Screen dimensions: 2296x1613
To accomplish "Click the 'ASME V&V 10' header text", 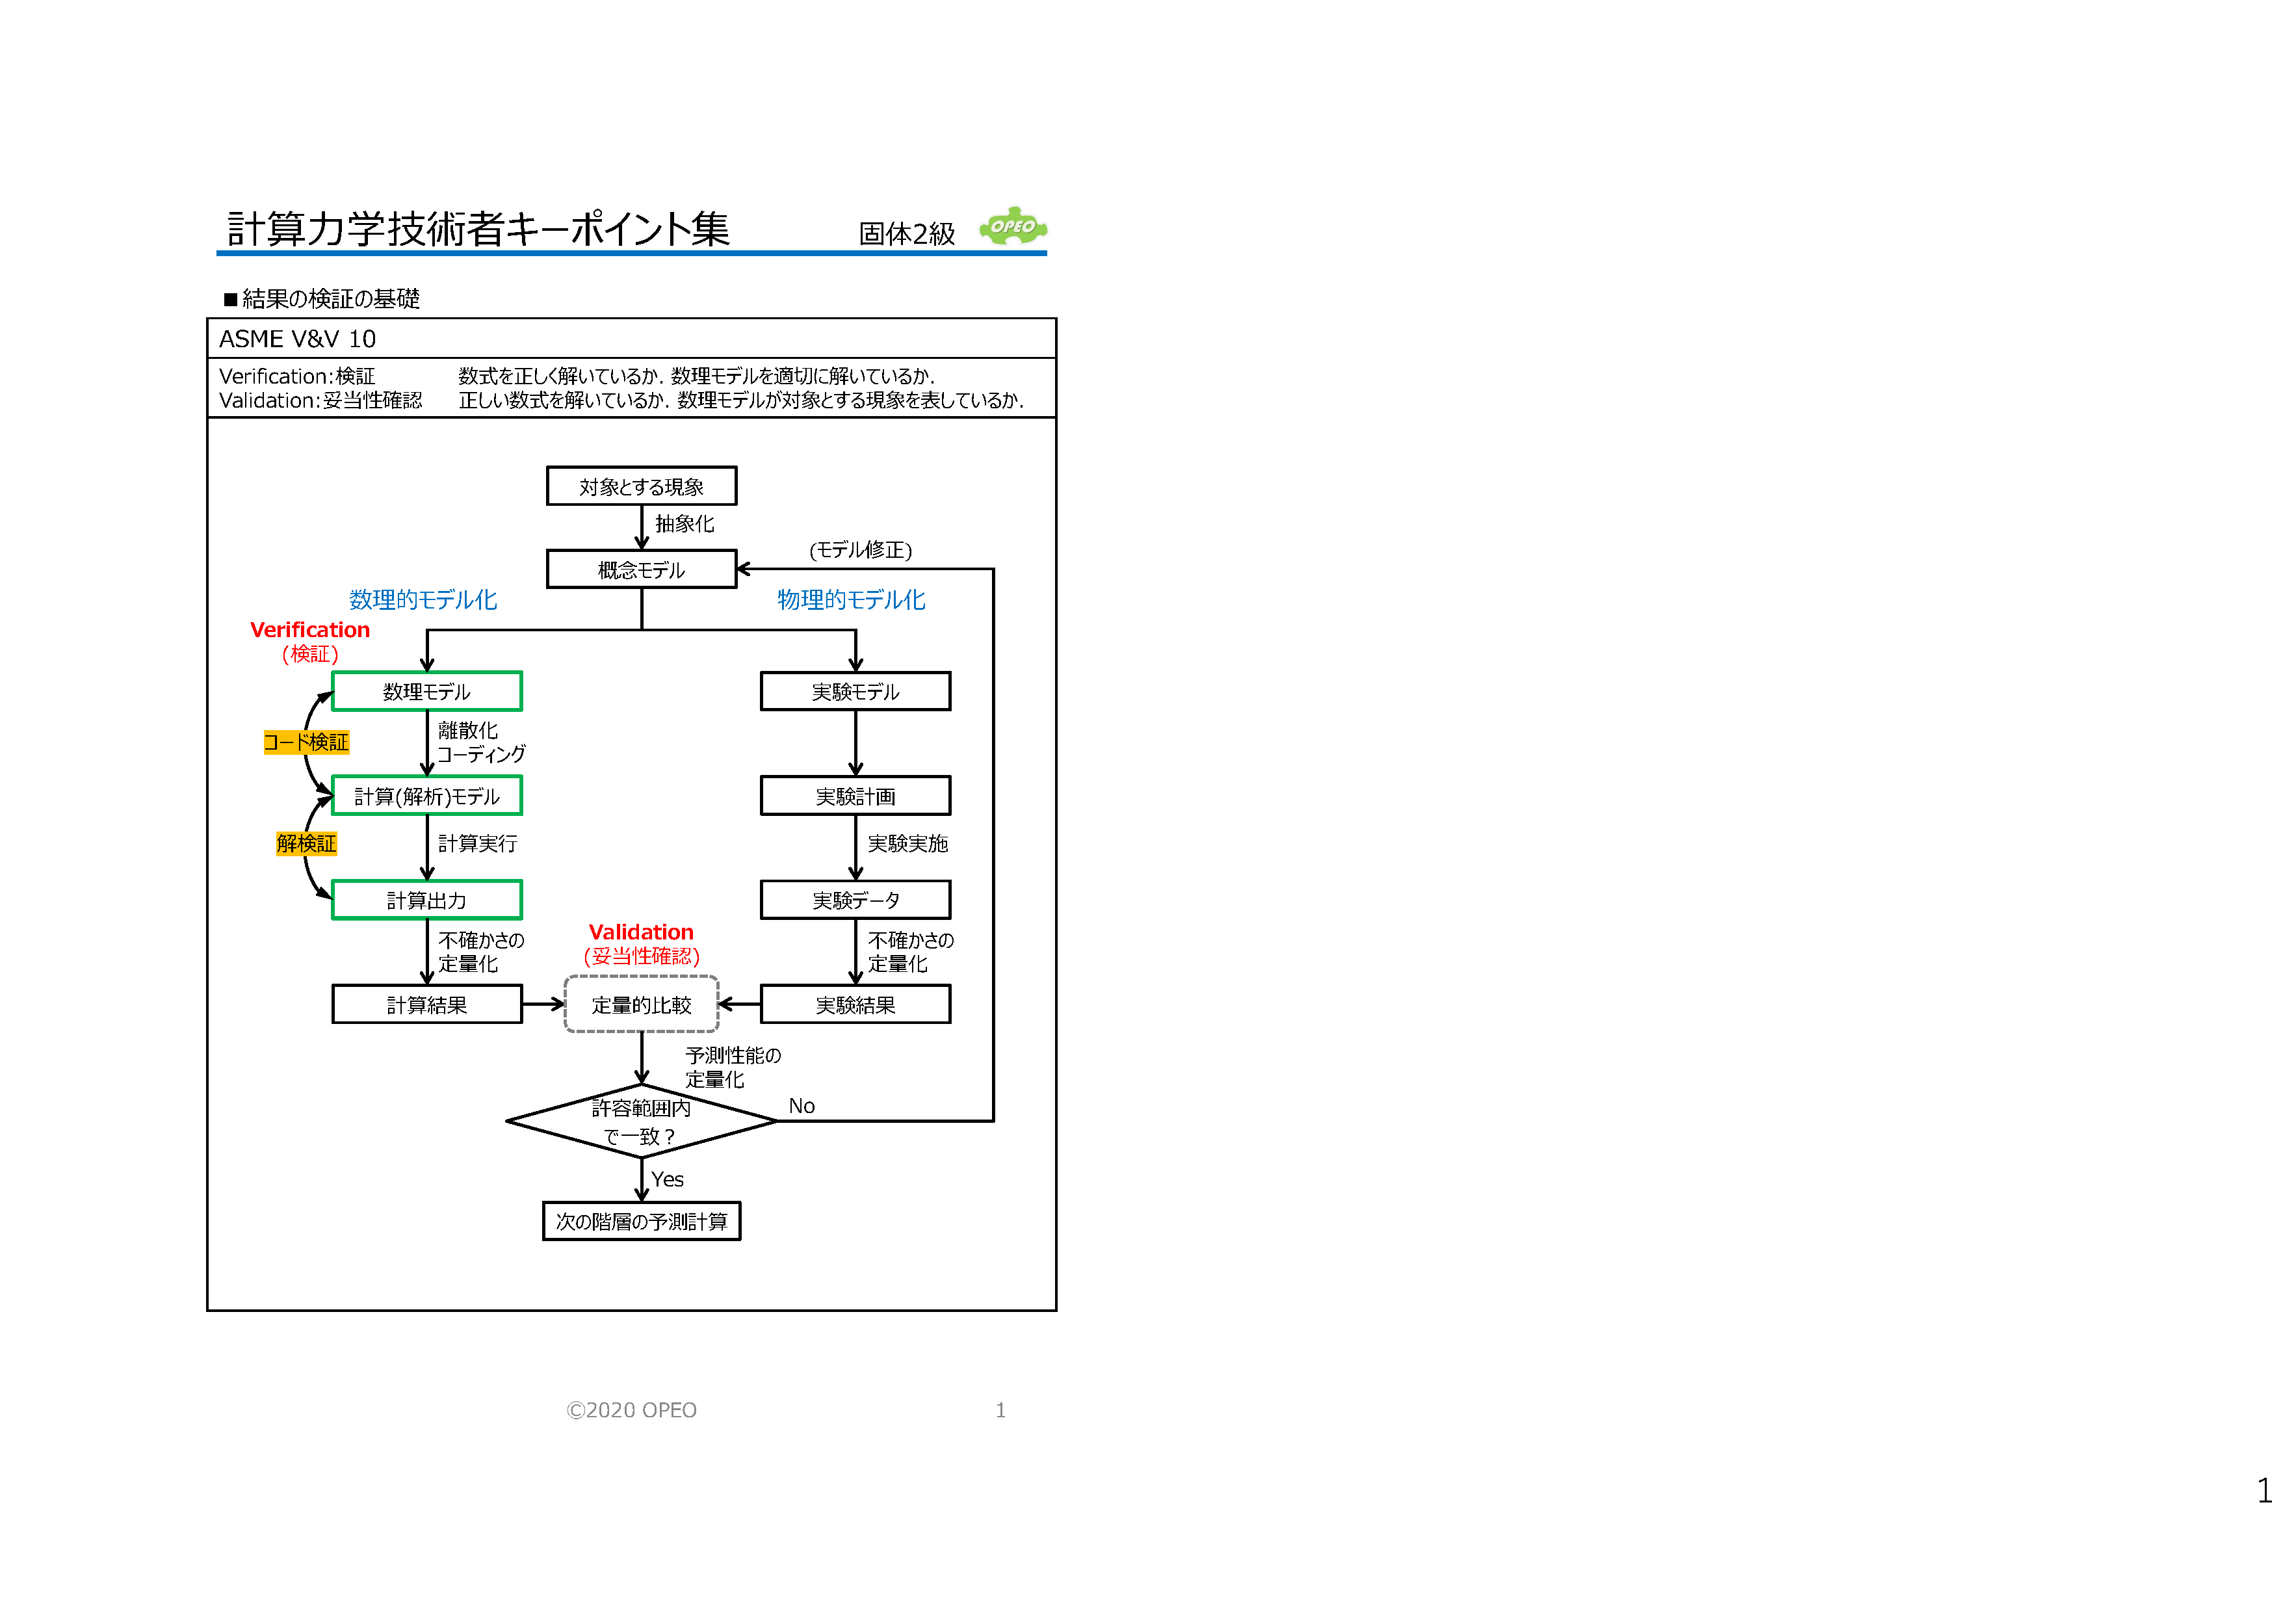I will tap(298, 339).
